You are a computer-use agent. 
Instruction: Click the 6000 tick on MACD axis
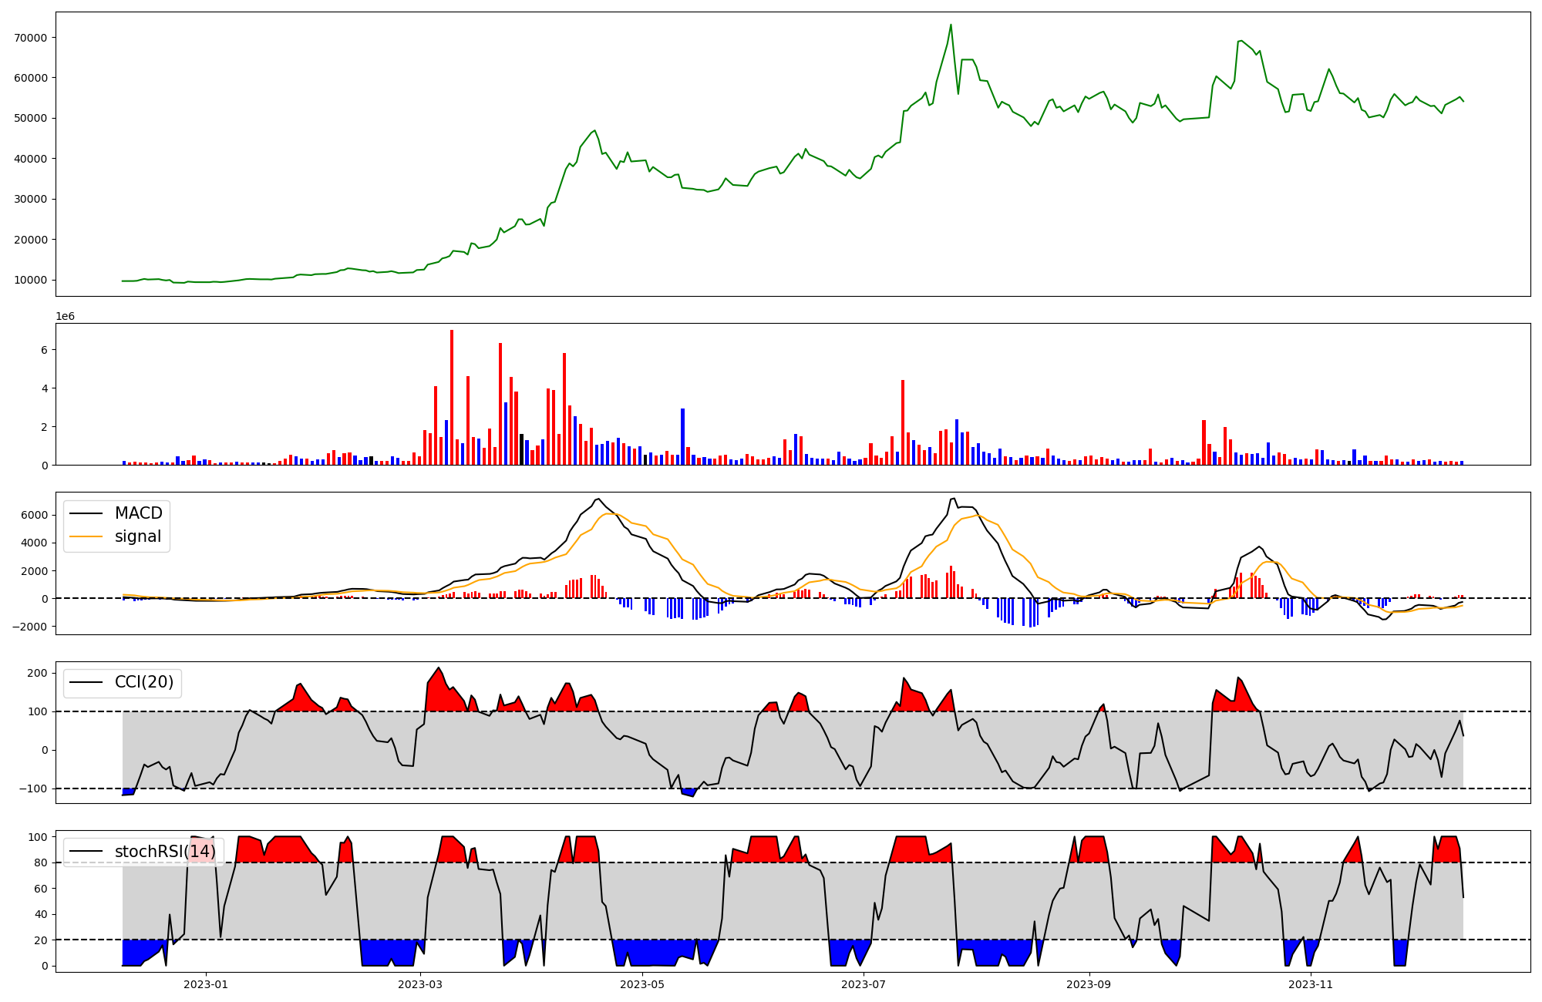pyautogui.click(x=35, y=515)
